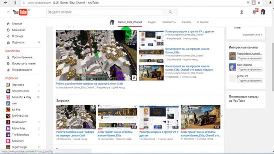The image size is (274, 154).
Task: Click the Посмотреть позже clock icon
Action: click(x=8, y=64)
